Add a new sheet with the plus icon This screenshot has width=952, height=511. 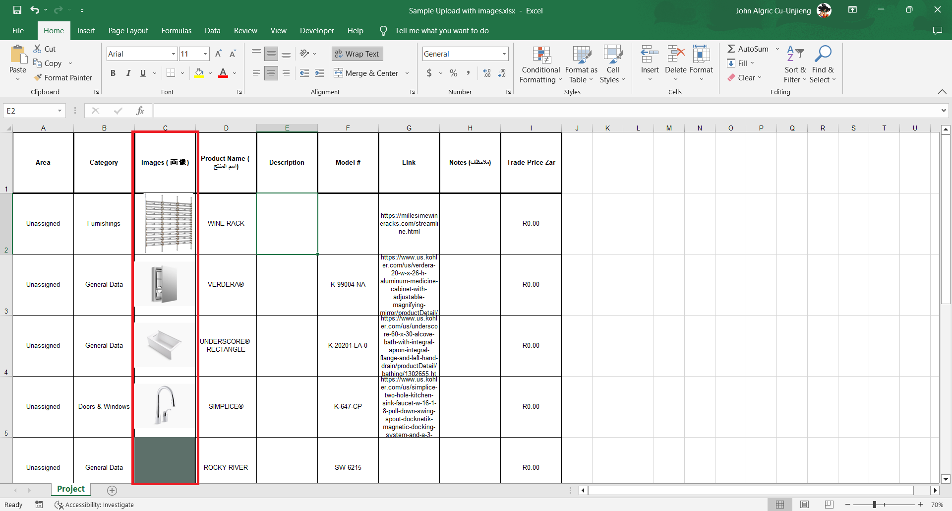[112, 490]
